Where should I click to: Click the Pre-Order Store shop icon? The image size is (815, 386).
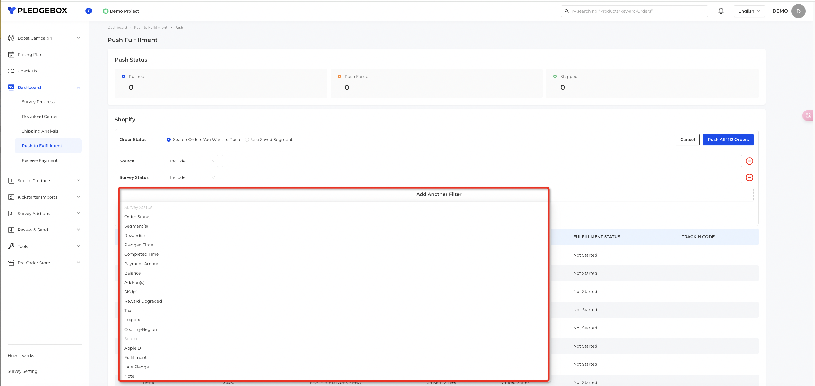pyautogui.click(x=11, y=263)
